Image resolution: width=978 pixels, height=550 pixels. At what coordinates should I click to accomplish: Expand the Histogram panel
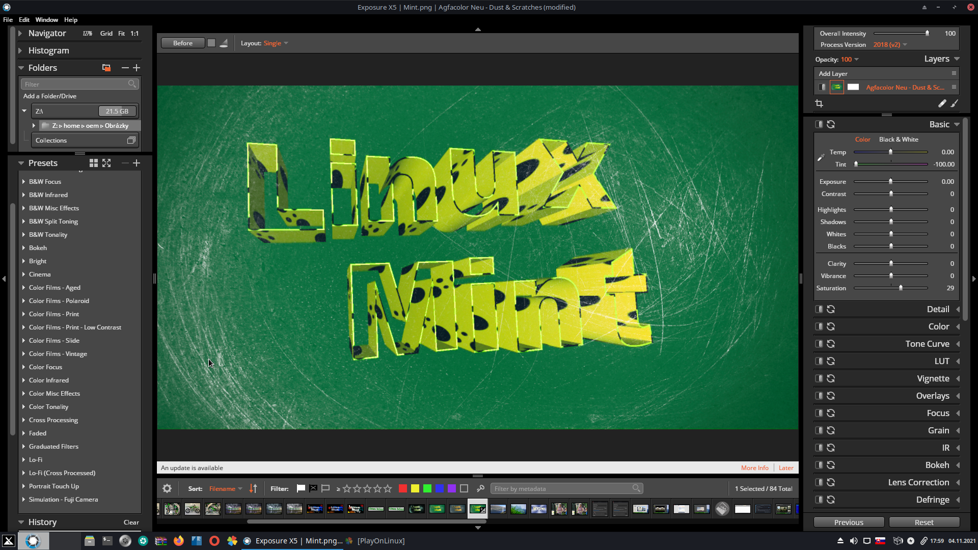coord(20,50)
